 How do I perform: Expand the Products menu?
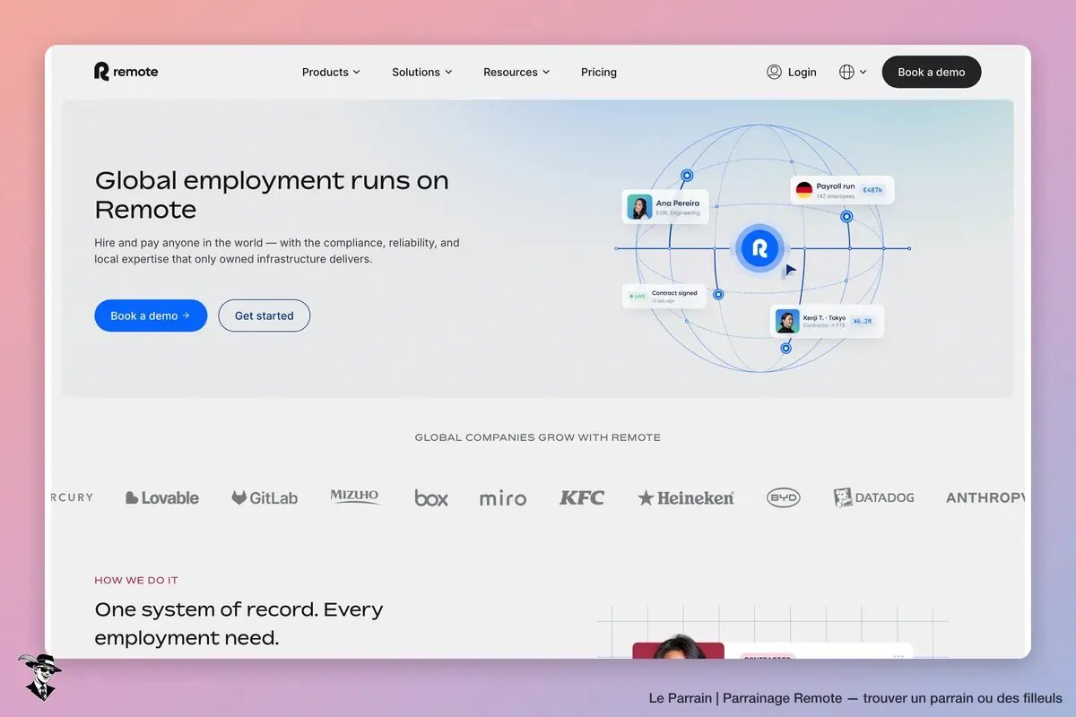click(x=331, y=72)
